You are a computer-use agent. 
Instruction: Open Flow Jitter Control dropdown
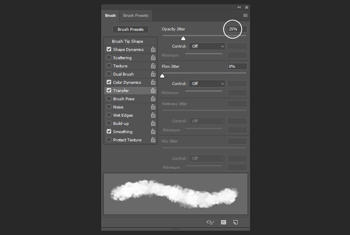coord(207,83)
